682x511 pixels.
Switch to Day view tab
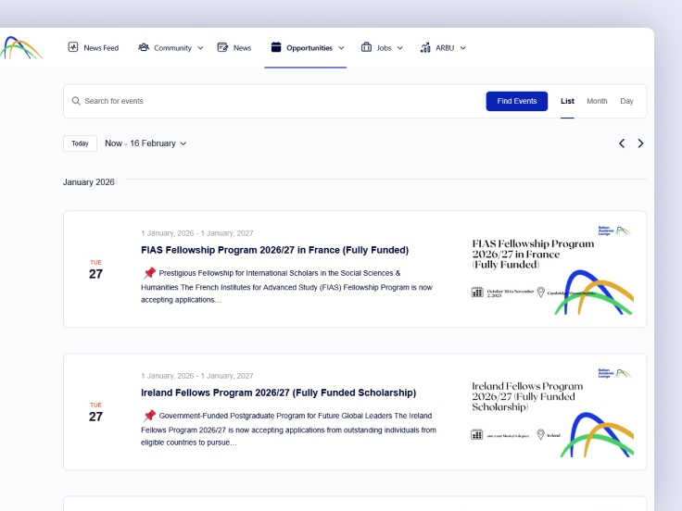point(626,101)
